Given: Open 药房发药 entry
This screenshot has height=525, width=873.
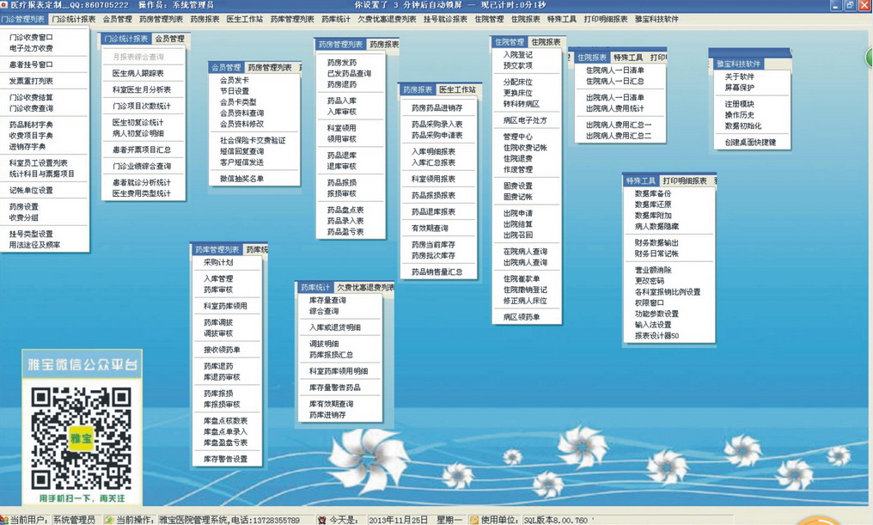Looking at the screenshot, I should (342, 63).
